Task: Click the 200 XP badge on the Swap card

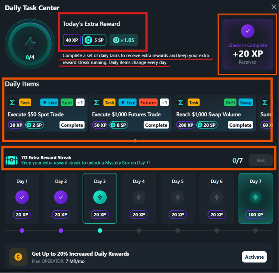Action: [x=186, y=125]
